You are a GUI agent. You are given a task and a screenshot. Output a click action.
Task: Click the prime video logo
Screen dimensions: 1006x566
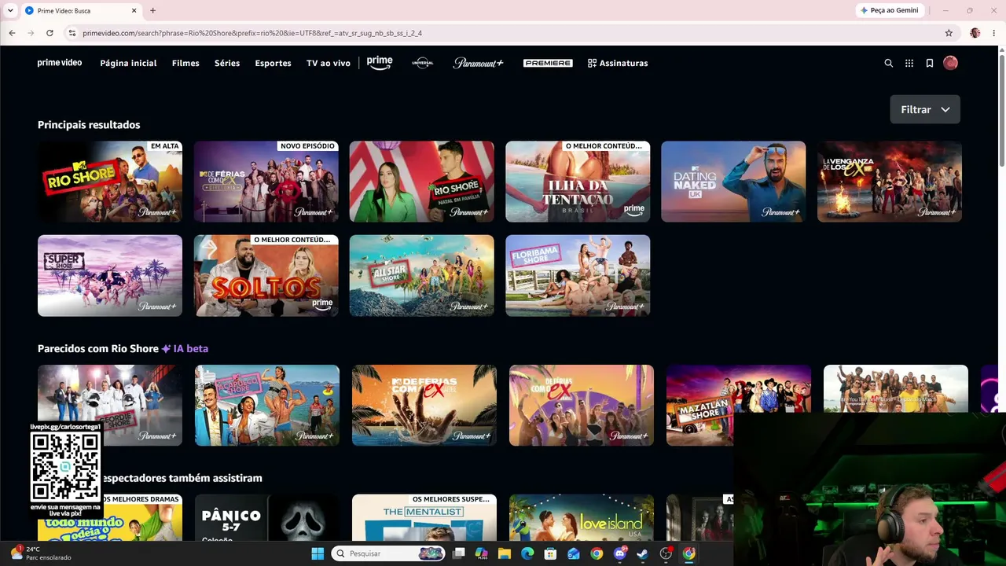(x=60, y=63)
